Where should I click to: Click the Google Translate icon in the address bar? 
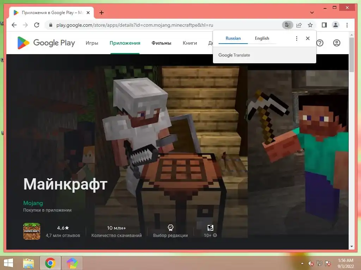tap(287, 25)
